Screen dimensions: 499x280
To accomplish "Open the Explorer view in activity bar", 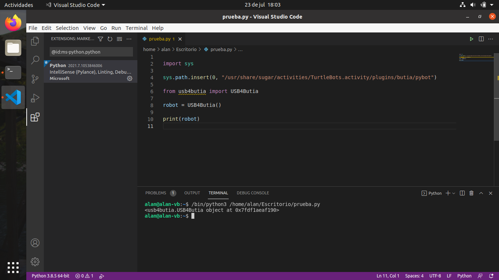I will pos(35,41).
